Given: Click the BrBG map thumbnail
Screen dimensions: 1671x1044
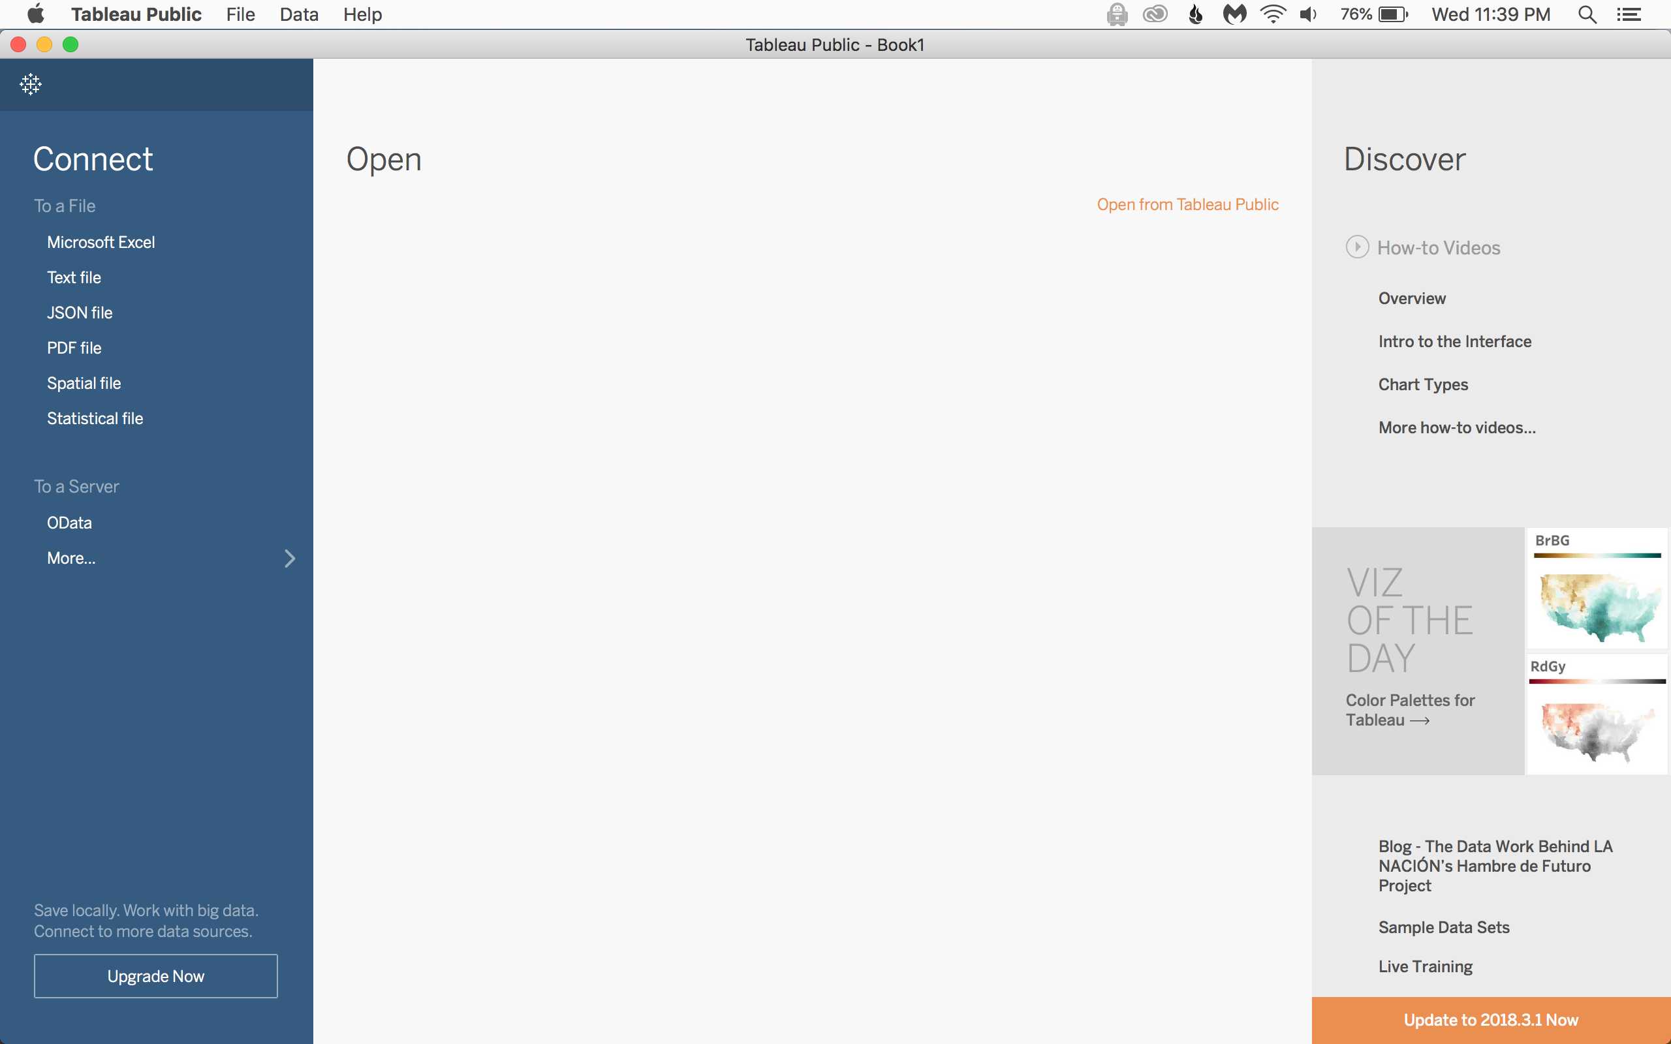Looking at the screenshot, I should coord(1597,589).
